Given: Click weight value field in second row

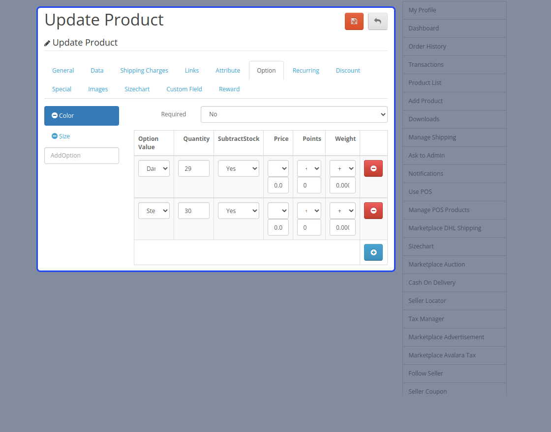Looking at the screenshot, I should click(342, 227).
